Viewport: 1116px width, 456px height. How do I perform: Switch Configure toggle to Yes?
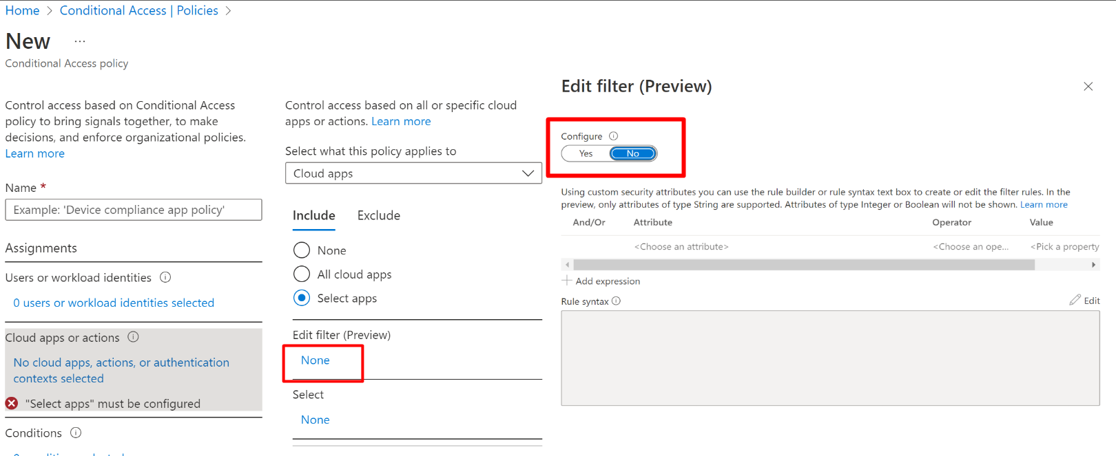coord(586,153)
